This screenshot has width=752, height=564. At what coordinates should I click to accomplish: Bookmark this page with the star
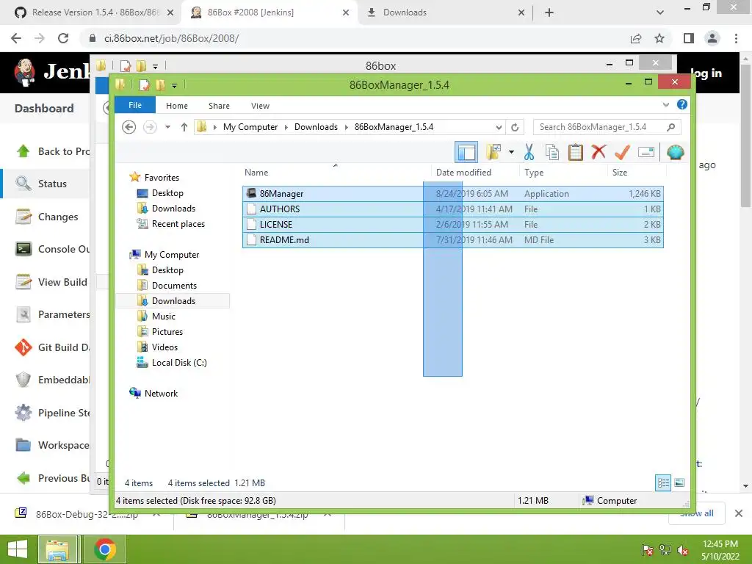pos(659,38)
